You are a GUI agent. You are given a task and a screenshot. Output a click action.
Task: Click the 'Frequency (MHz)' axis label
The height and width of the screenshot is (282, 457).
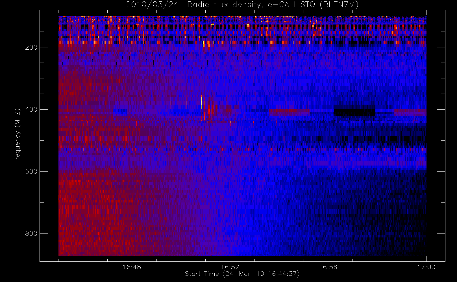click(18, 136)
